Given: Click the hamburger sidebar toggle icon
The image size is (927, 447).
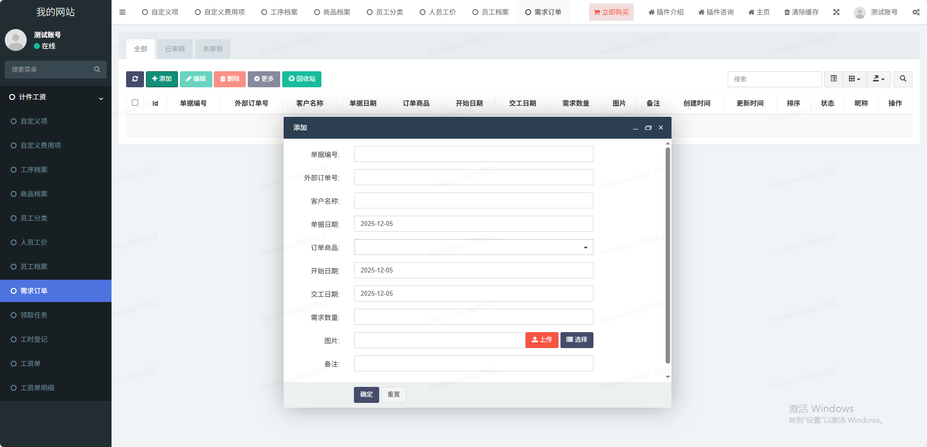Looking at the screenshot, I should (x=122, y=12).
